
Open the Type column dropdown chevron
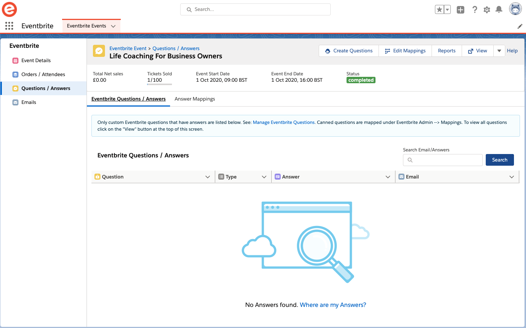point(264,177)
